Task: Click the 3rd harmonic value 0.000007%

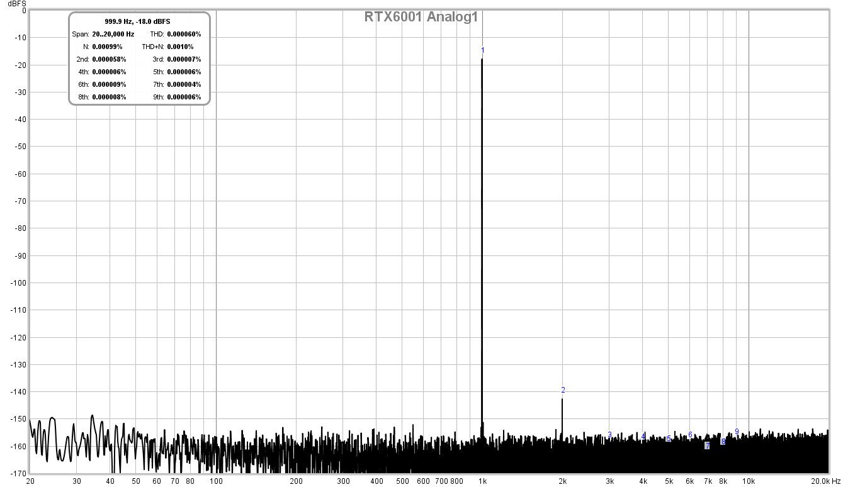Action: pyautogui.click(x=184, y=59)
